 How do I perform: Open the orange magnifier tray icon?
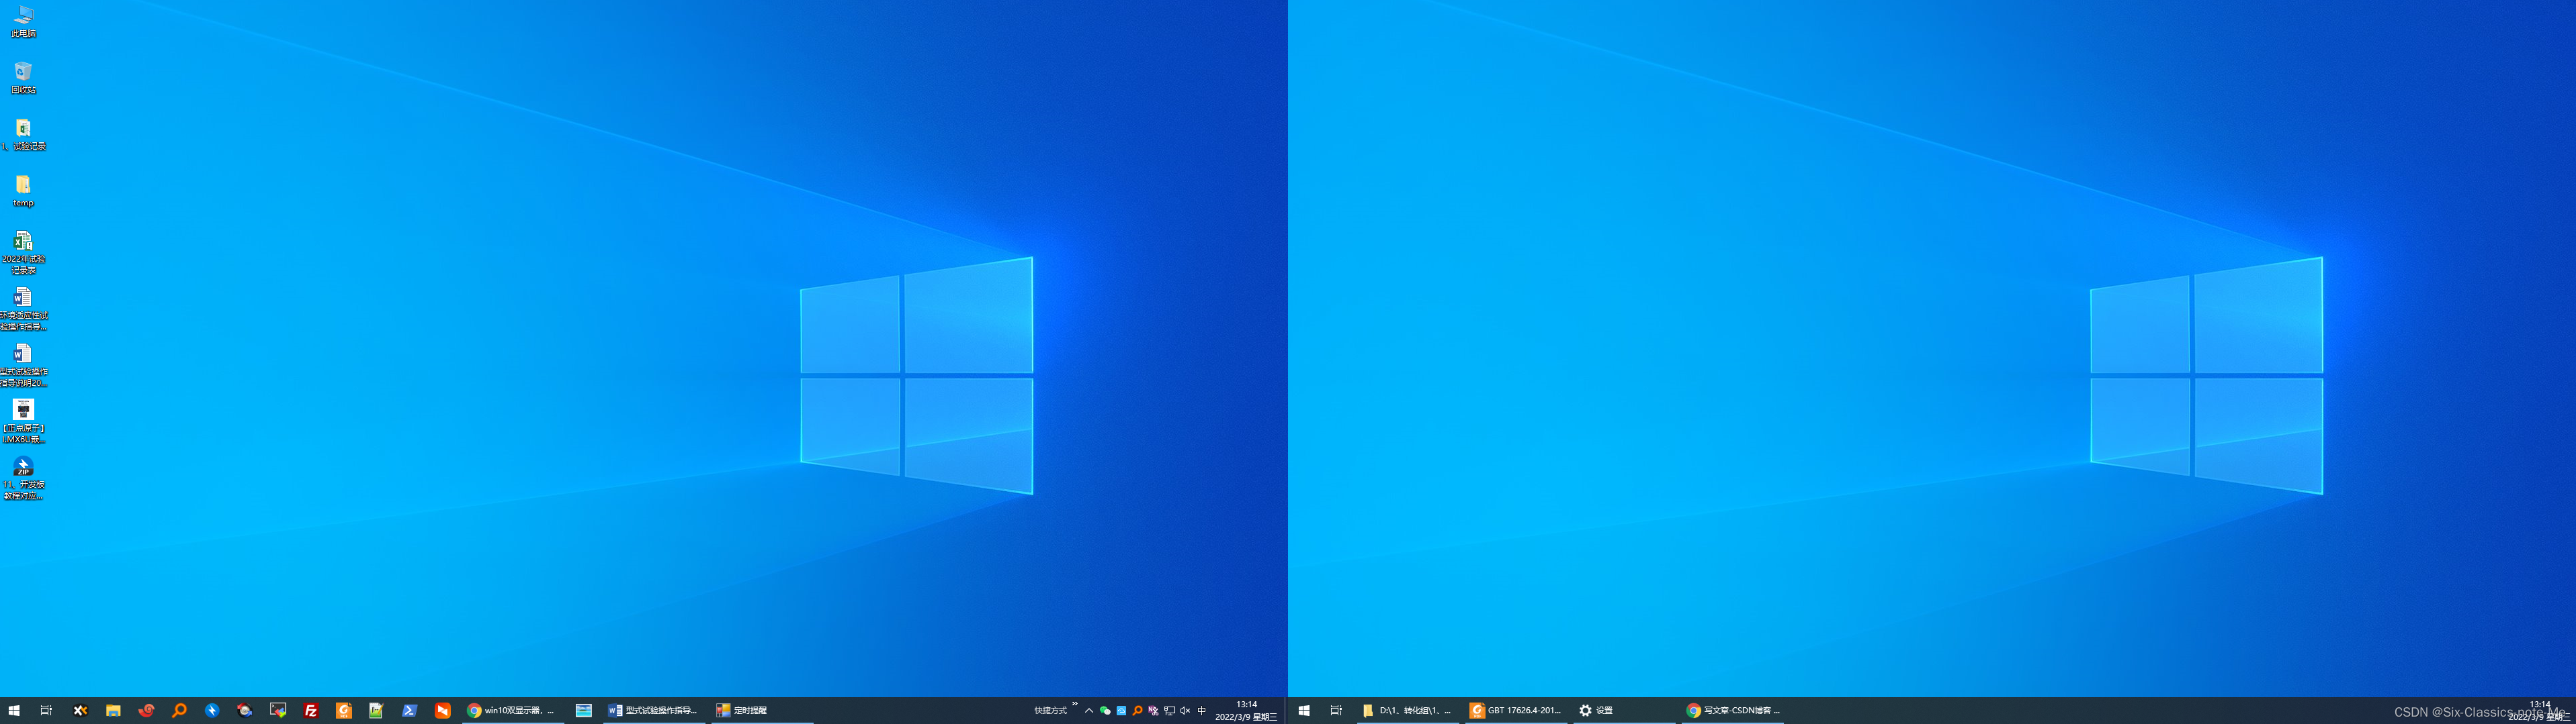[1137, 710]
